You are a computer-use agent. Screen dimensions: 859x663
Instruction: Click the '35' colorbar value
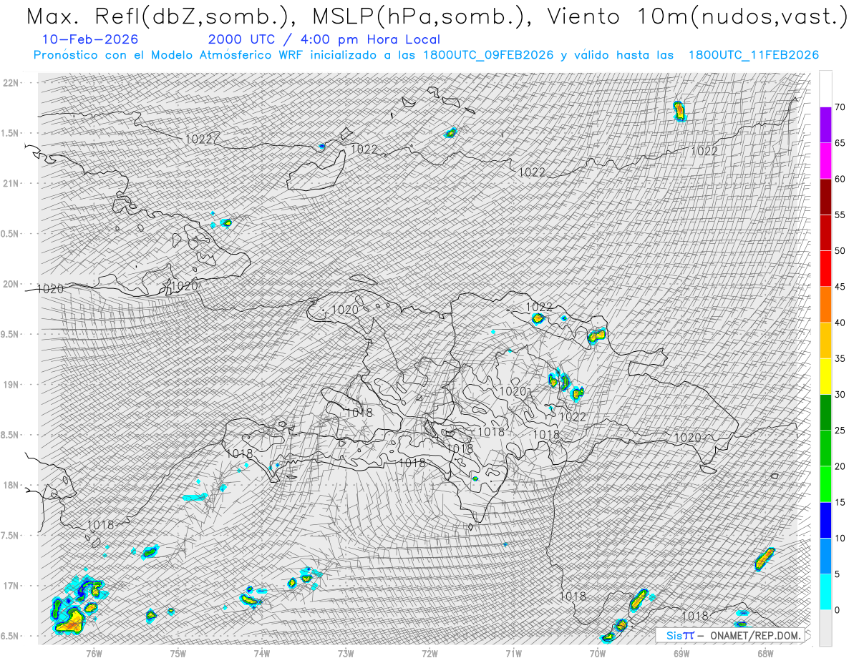840,358
